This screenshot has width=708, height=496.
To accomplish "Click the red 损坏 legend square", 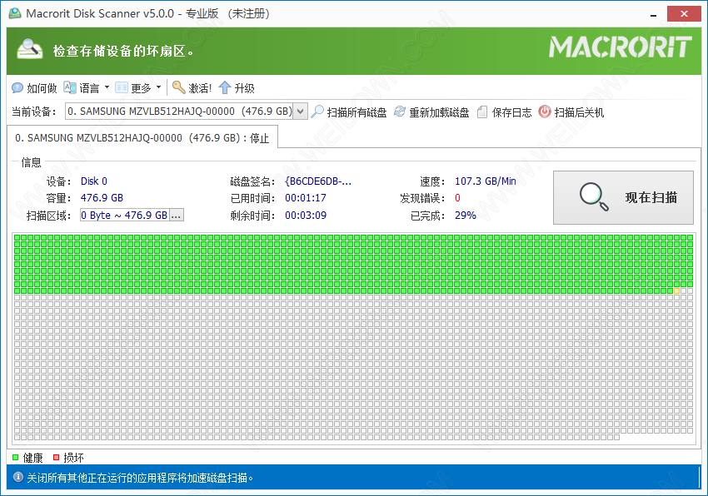I will 57,457.
